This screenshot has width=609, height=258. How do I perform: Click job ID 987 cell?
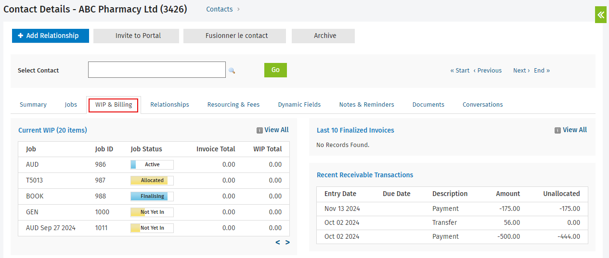pyautogui.click(x=101, y=180)
